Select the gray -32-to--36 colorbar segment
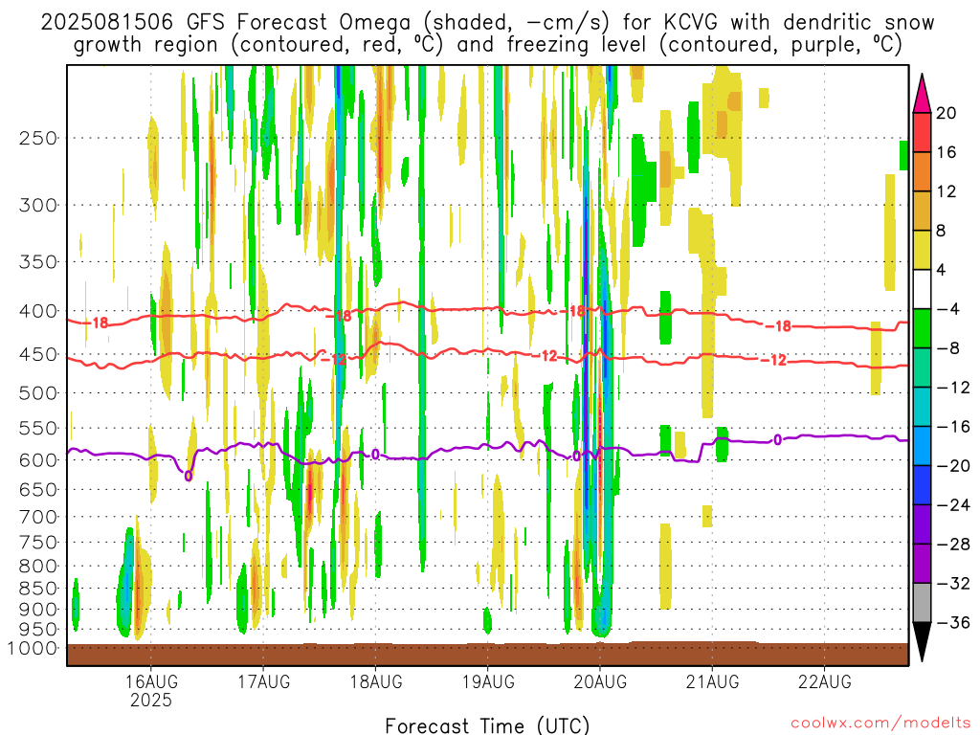The height and width of the screenshot is (735, 980). click(x=922, y=603)
